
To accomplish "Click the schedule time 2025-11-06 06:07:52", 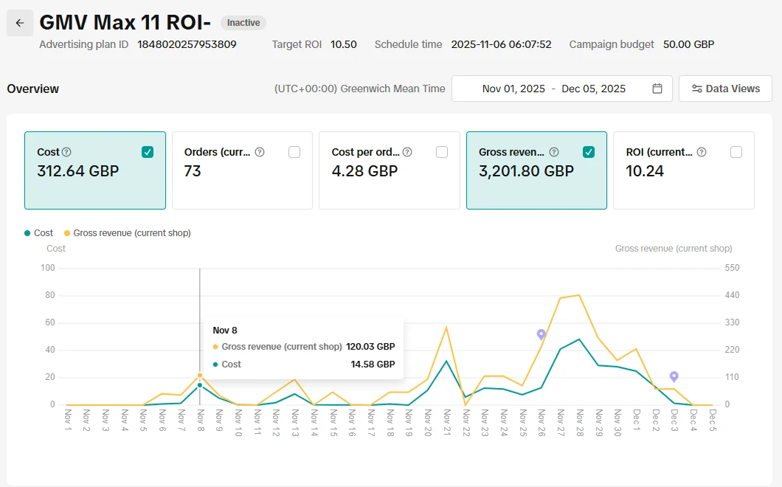I will point(501,44).
